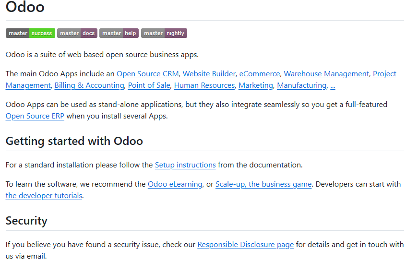Follow the Human Resources link

coord(204,85)
